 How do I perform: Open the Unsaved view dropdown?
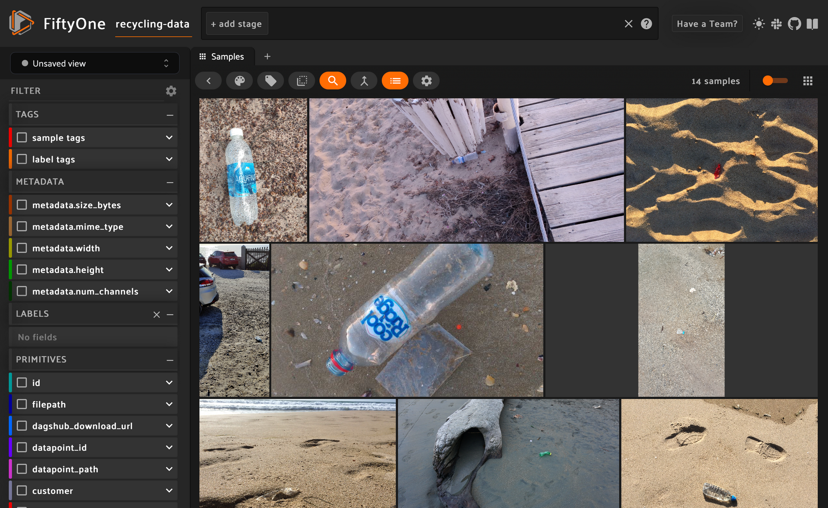[x=95, y=63]
